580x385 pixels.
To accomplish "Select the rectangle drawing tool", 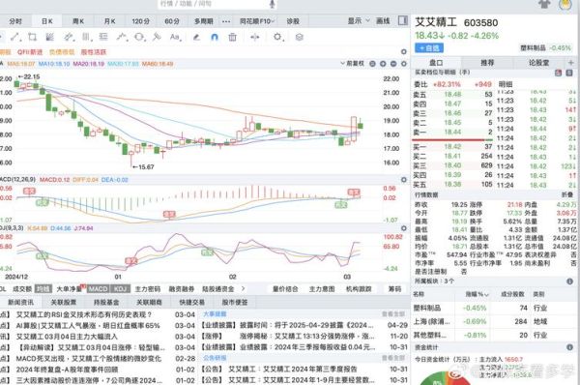I will pyautogui.click(x=32, y=37).
